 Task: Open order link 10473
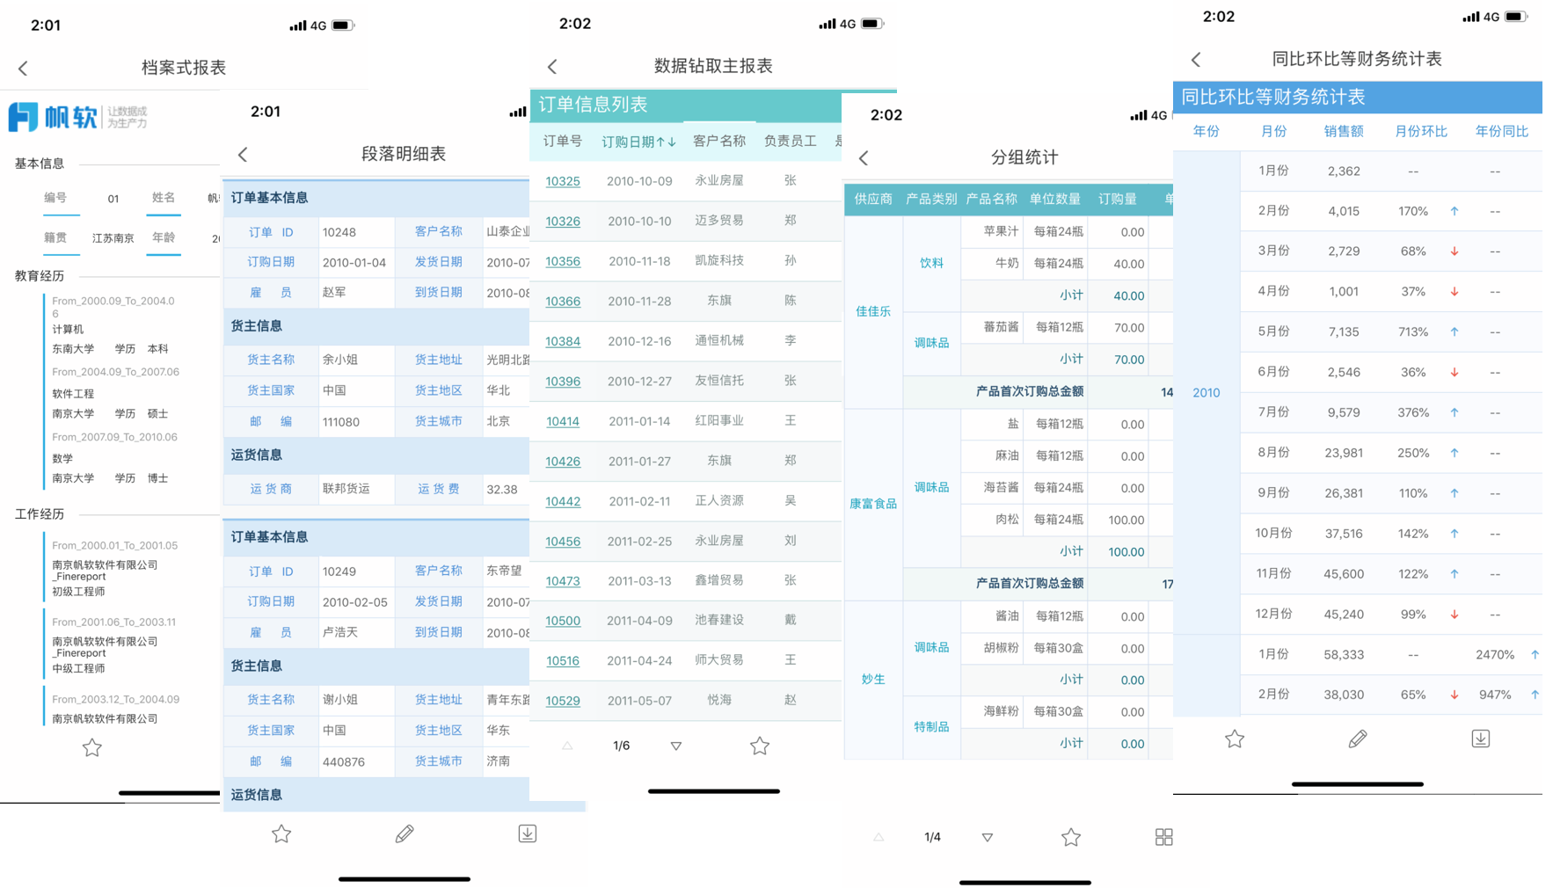coord(563,581)
